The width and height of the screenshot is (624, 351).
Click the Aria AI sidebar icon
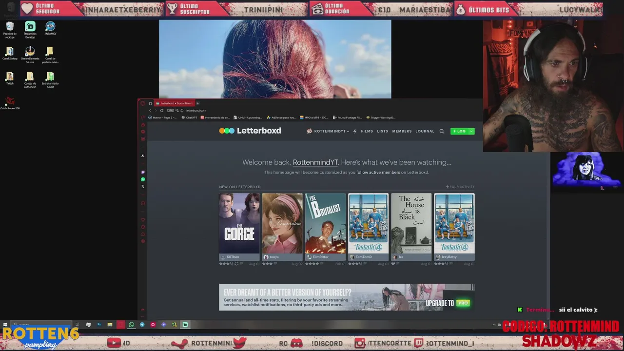pyautogui.click(x=143, y=156)
